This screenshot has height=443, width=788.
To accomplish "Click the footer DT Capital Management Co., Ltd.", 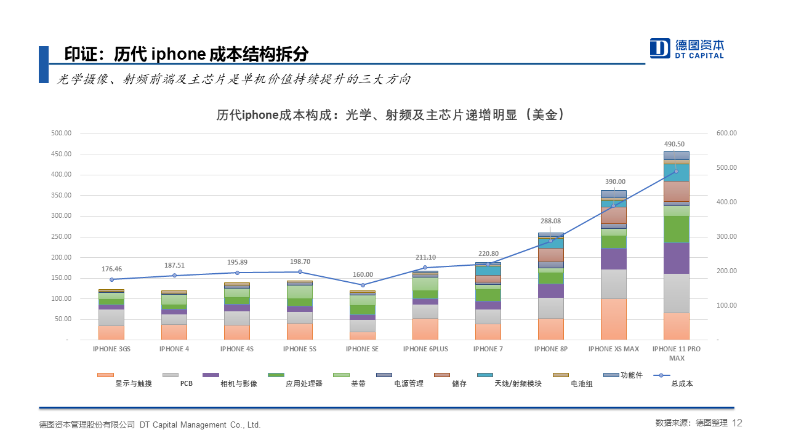I will (200, 425).
